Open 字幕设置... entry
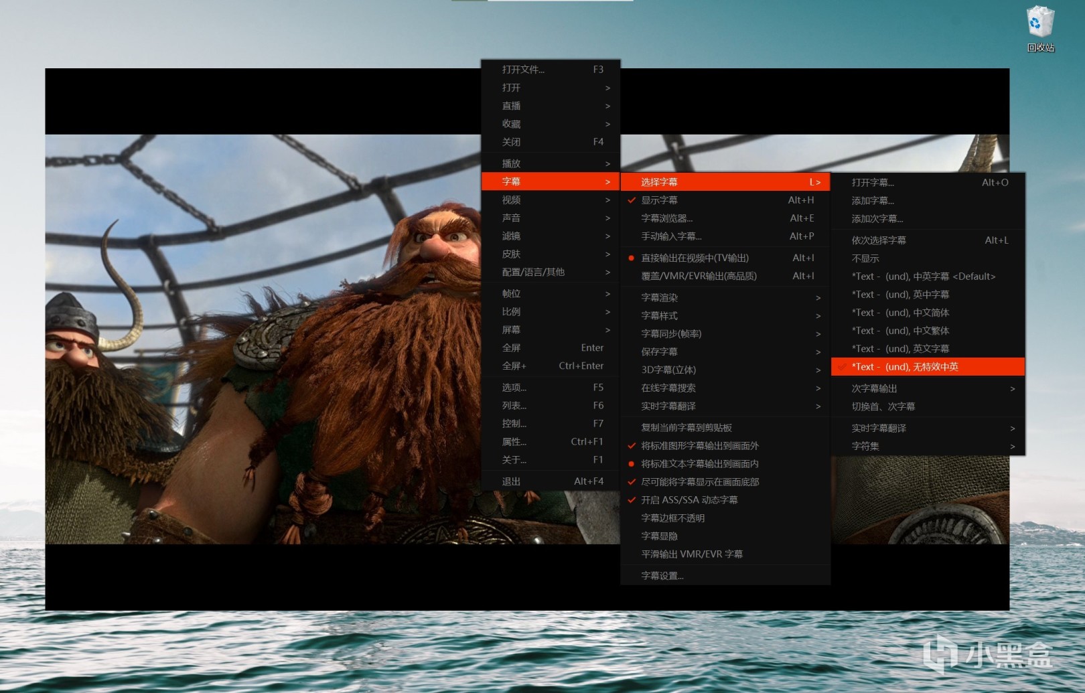 pos(725,575)
